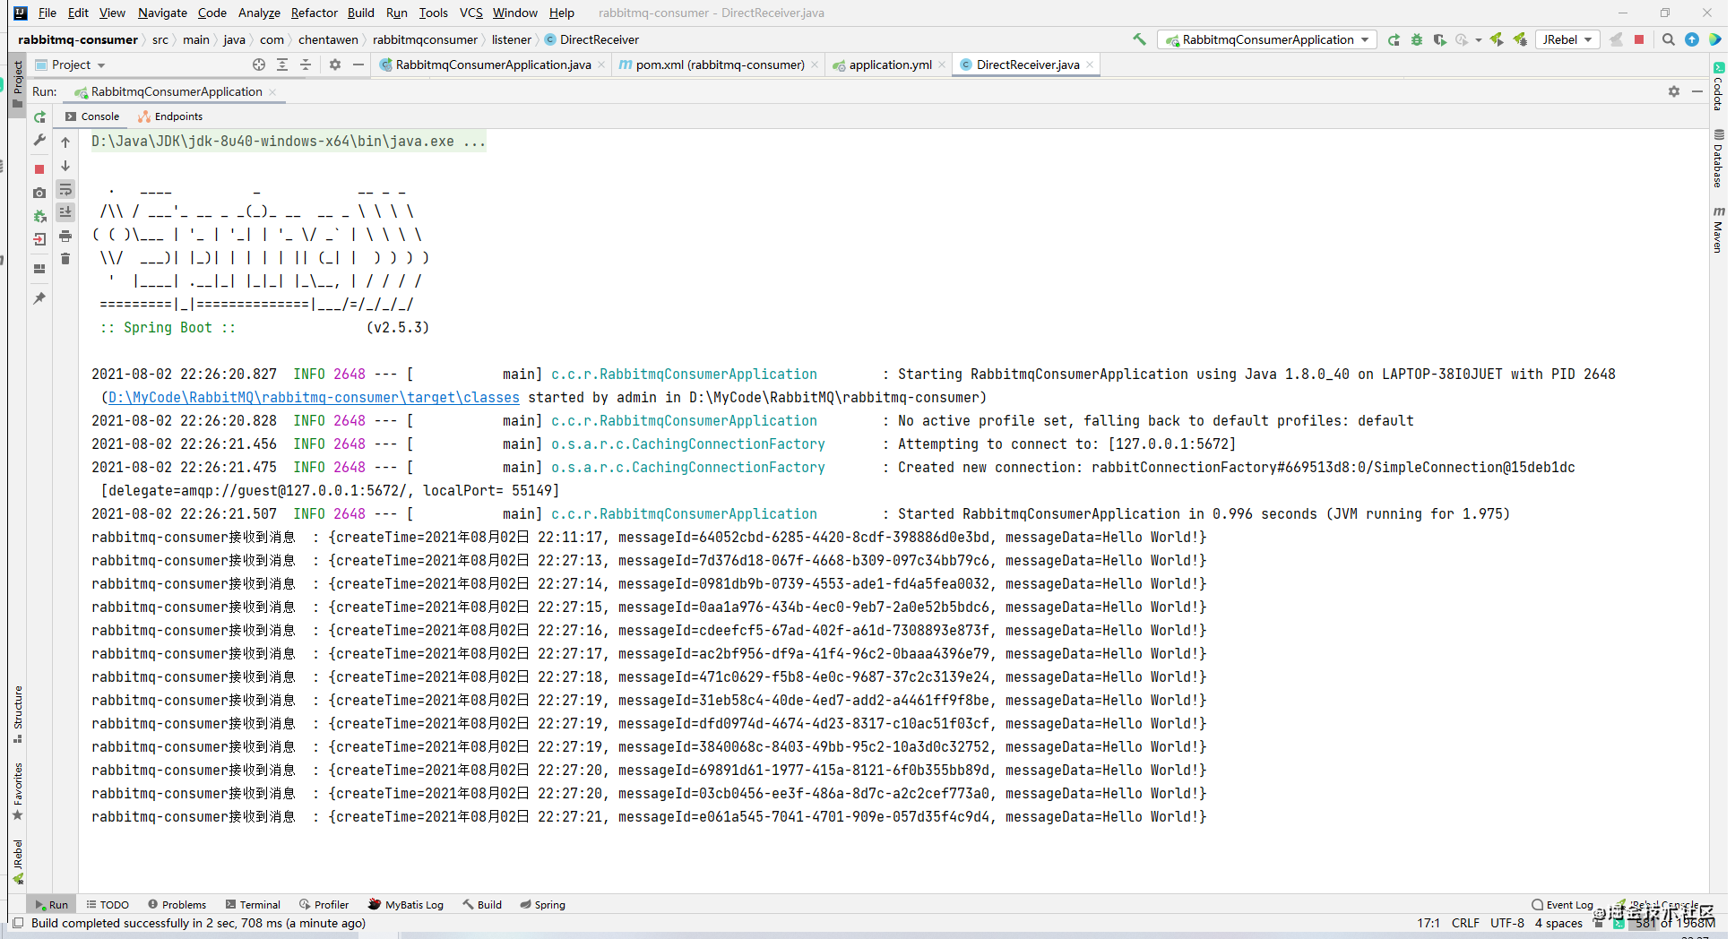The height and width of the screenshot is (939, 1735).
Task: Launch Debug with JRebel rocket icon
Action: pyautogui.click(x=1520, y=39)
